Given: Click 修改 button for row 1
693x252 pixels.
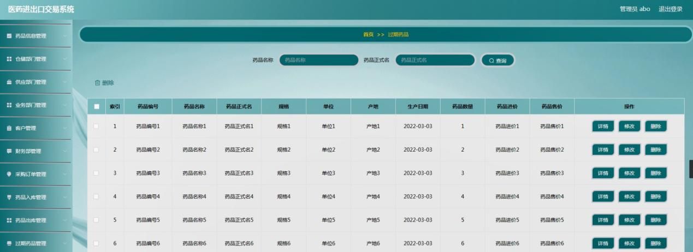Looking at the screenshot, I should pyautogui.click(x=629, y=127).
